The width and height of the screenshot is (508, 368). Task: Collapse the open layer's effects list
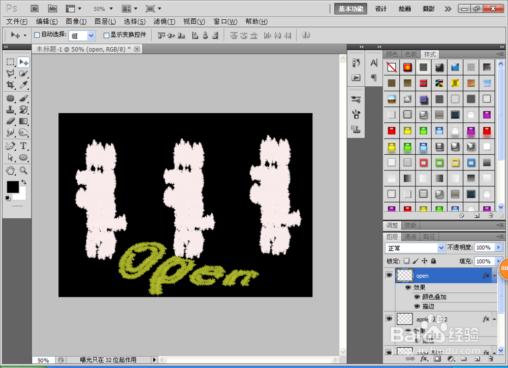pos(494,276)
